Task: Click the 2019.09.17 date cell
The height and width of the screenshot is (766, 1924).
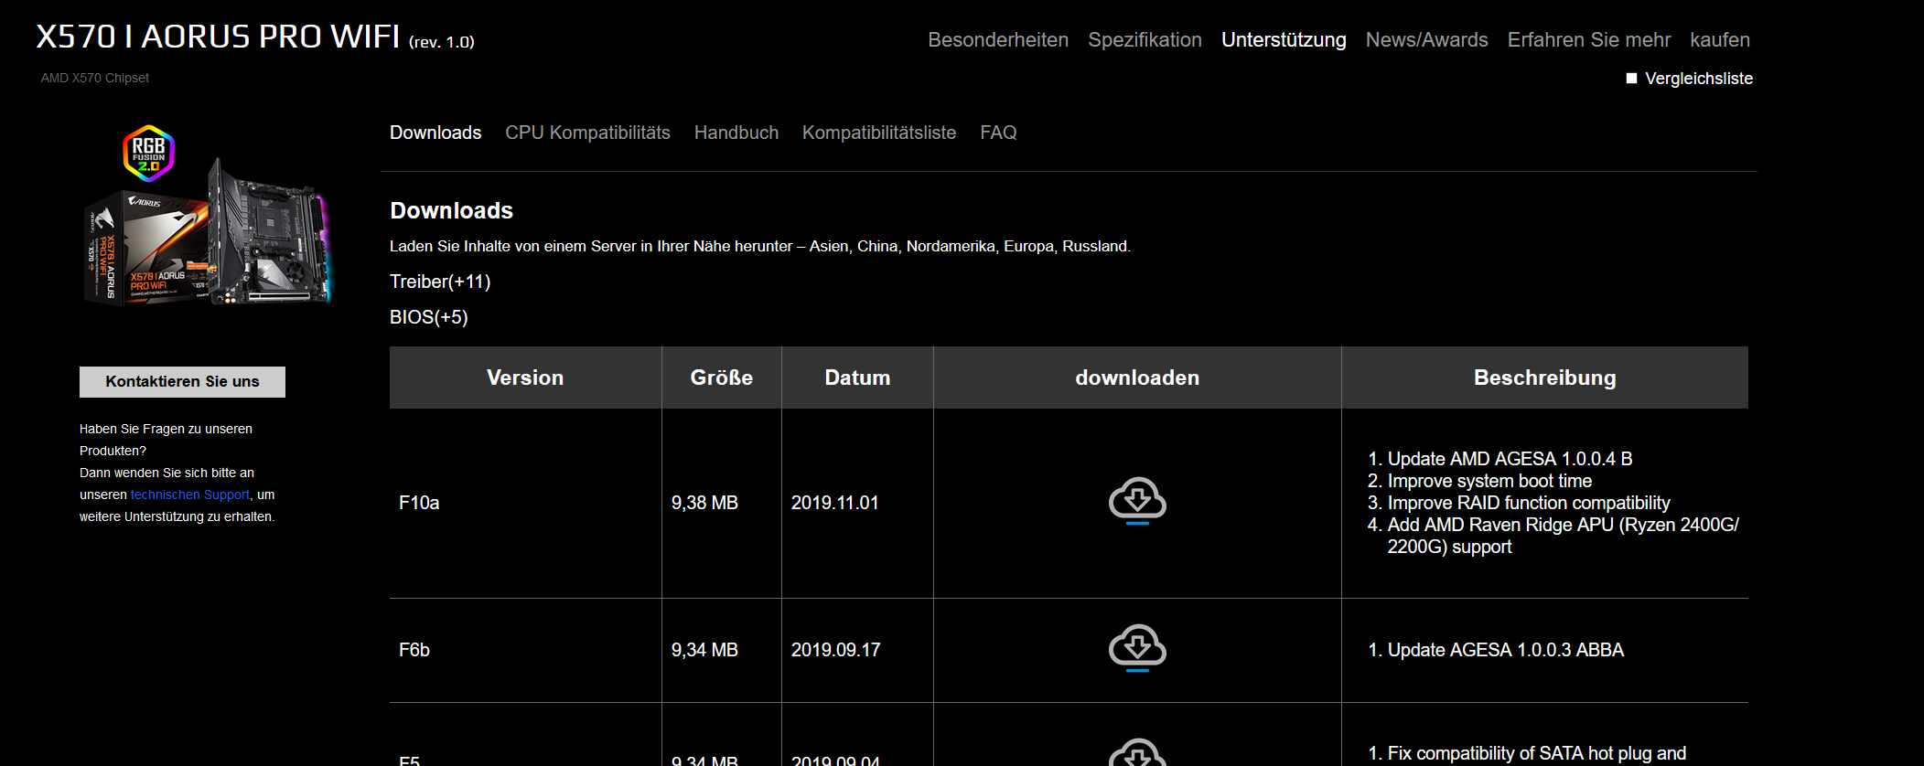Action: (x=857, y=650)
